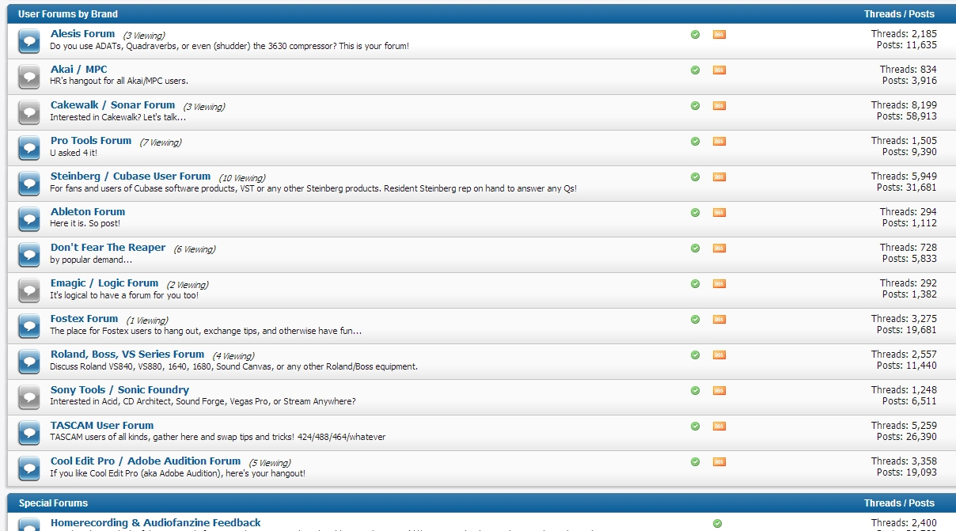The height and width of the screenshot is (531, 956).
Task: Open the Sony Tools / Sonic Foundry forum
Action: coord(120,390)
